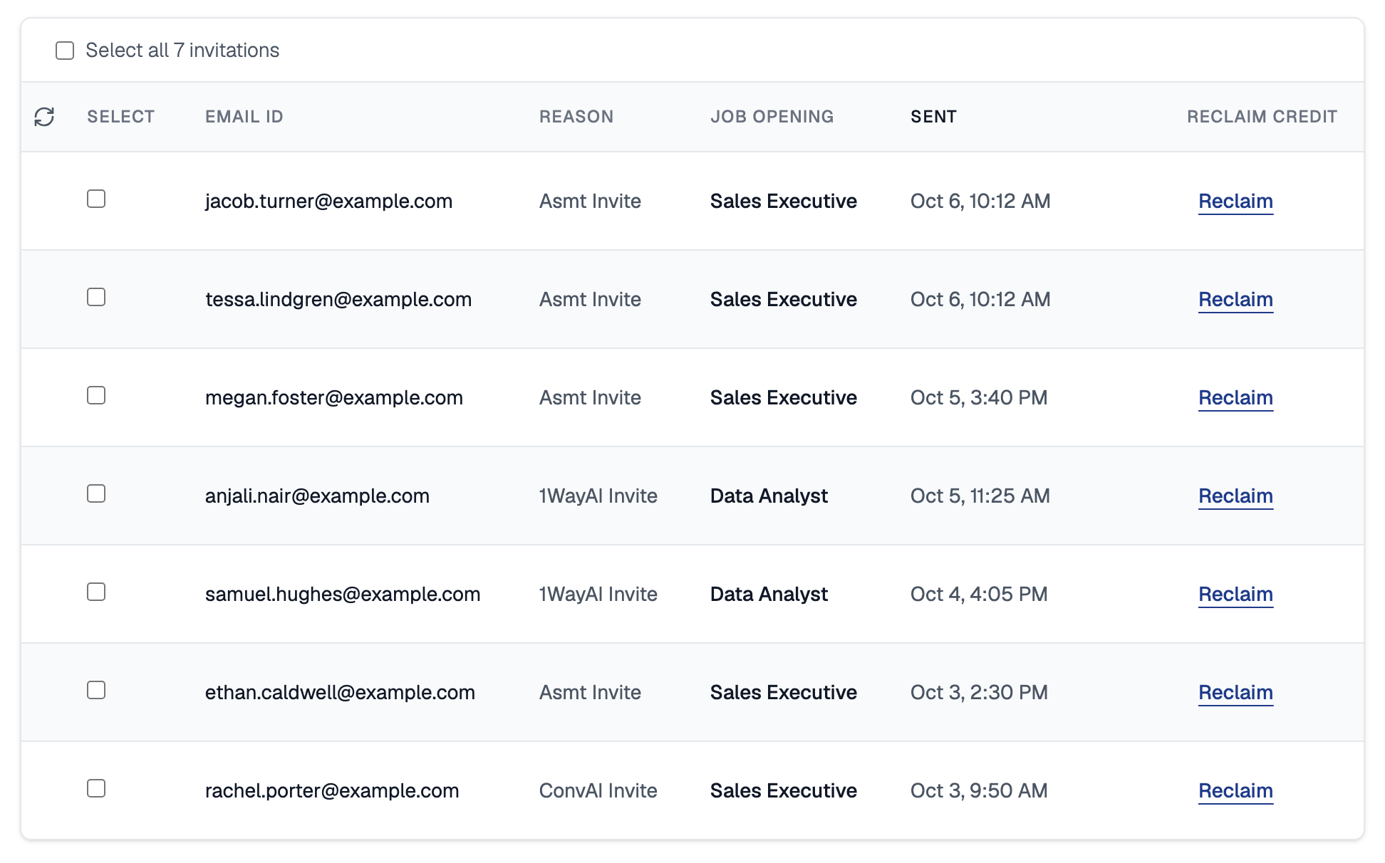This screenshot has width=1385, height=863.
Task: Click email jacob.turner@example.com
Action: (329, 202)
